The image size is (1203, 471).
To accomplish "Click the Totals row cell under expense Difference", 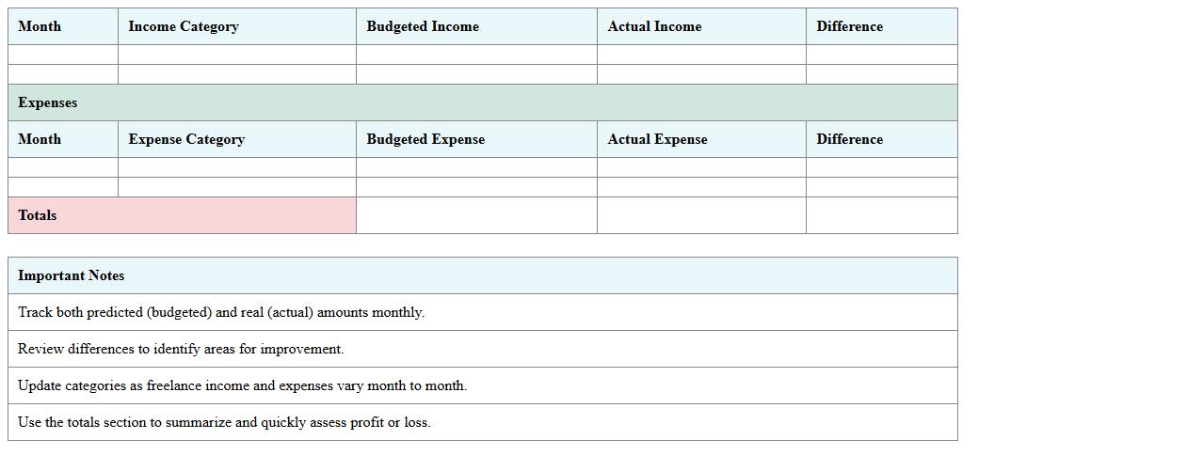I will coord(881,215).
